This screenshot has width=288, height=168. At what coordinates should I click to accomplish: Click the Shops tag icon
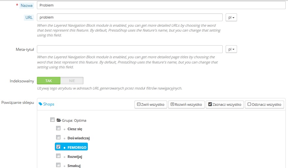point(40,104)
